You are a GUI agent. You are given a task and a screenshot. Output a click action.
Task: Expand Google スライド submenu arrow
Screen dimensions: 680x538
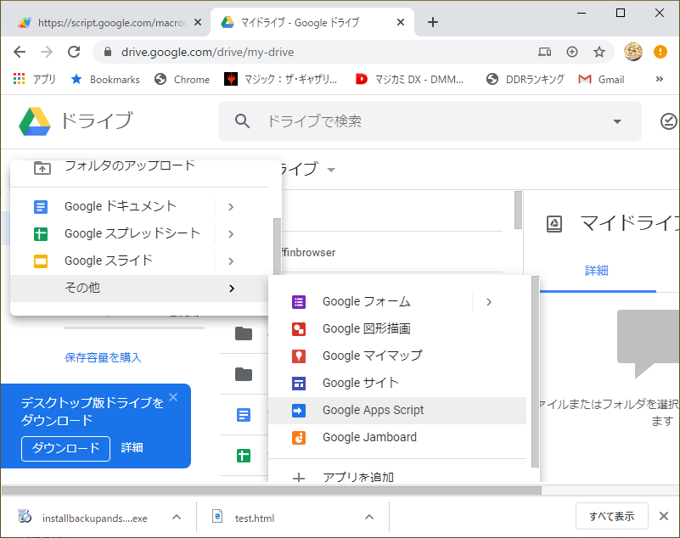(x=231, y=261)
